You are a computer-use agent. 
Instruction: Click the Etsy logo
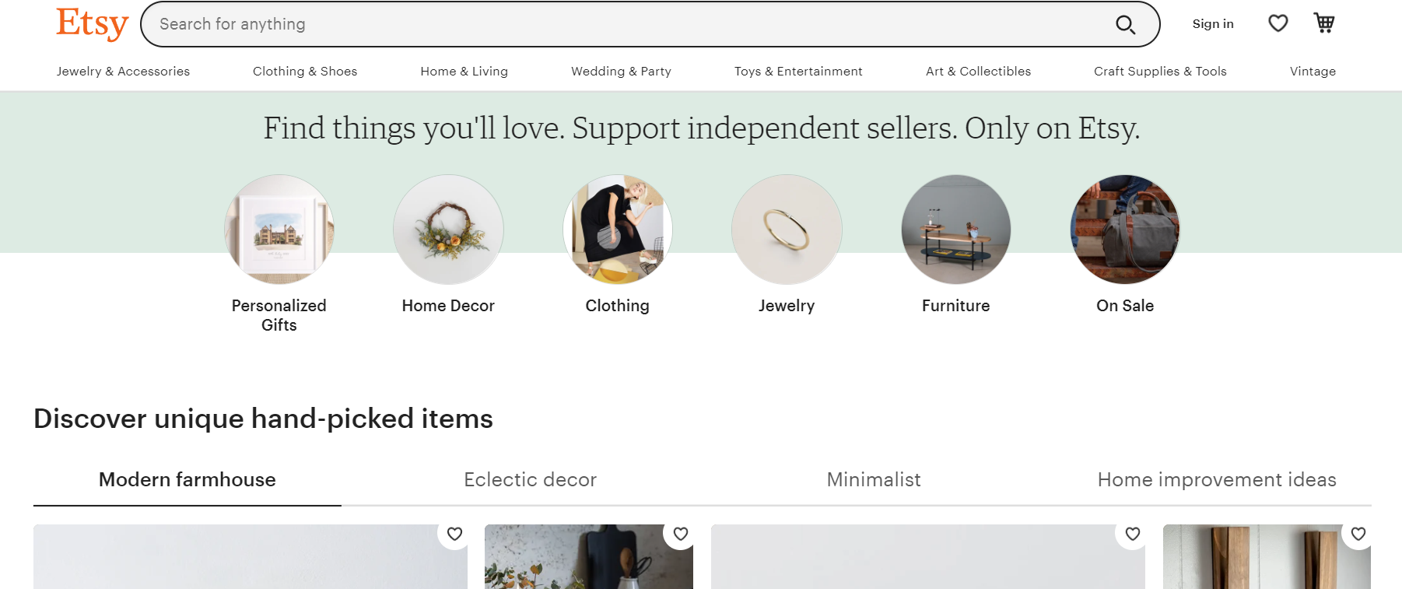[x=92, y=23]
